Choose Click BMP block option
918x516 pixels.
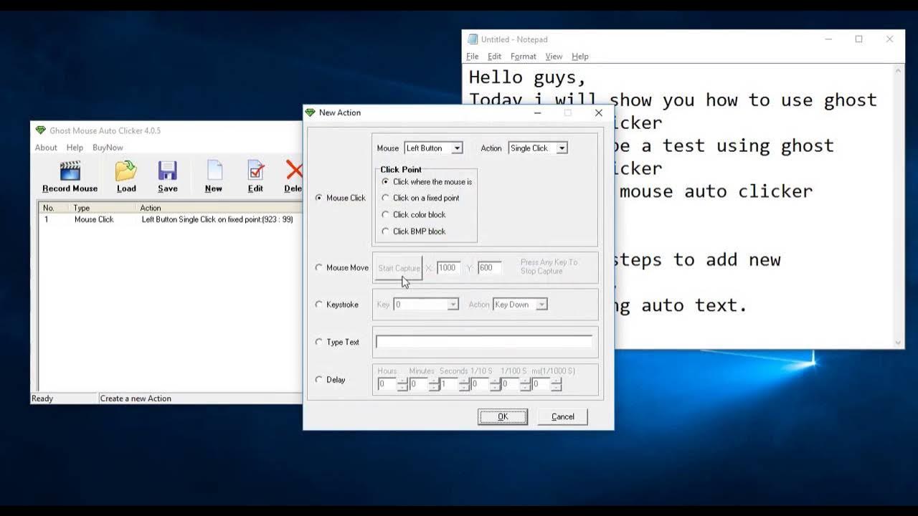point(386,231)
